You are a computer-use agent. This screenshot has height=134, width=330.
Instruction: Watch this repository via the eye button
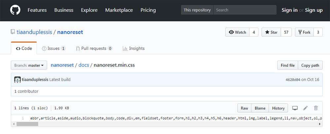(237, 32)
